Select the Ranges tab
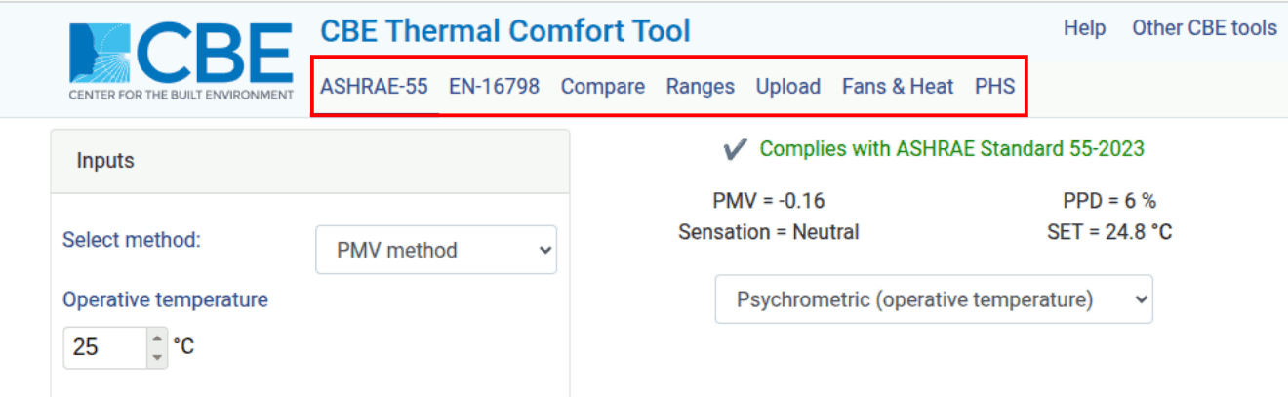The height and width of the screenshot is (397, 1288). [700, 86]
